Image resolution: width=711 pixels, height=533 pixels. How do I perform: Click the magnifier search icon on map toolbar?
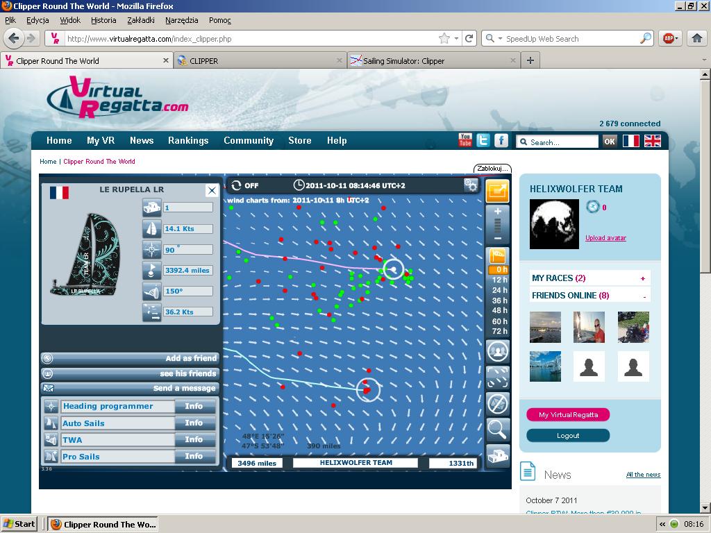[x=497, y=430]
